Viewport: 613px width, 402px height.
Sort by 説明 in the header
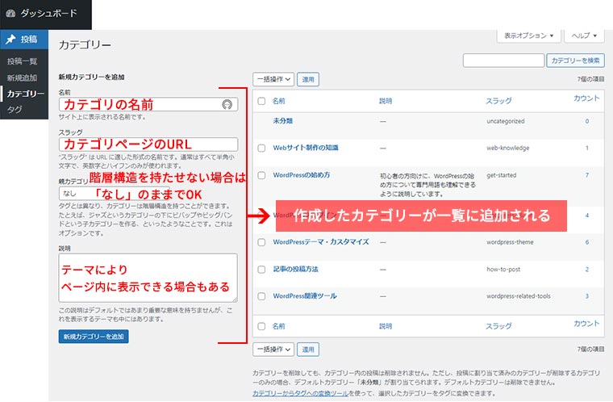click(386, 101)
